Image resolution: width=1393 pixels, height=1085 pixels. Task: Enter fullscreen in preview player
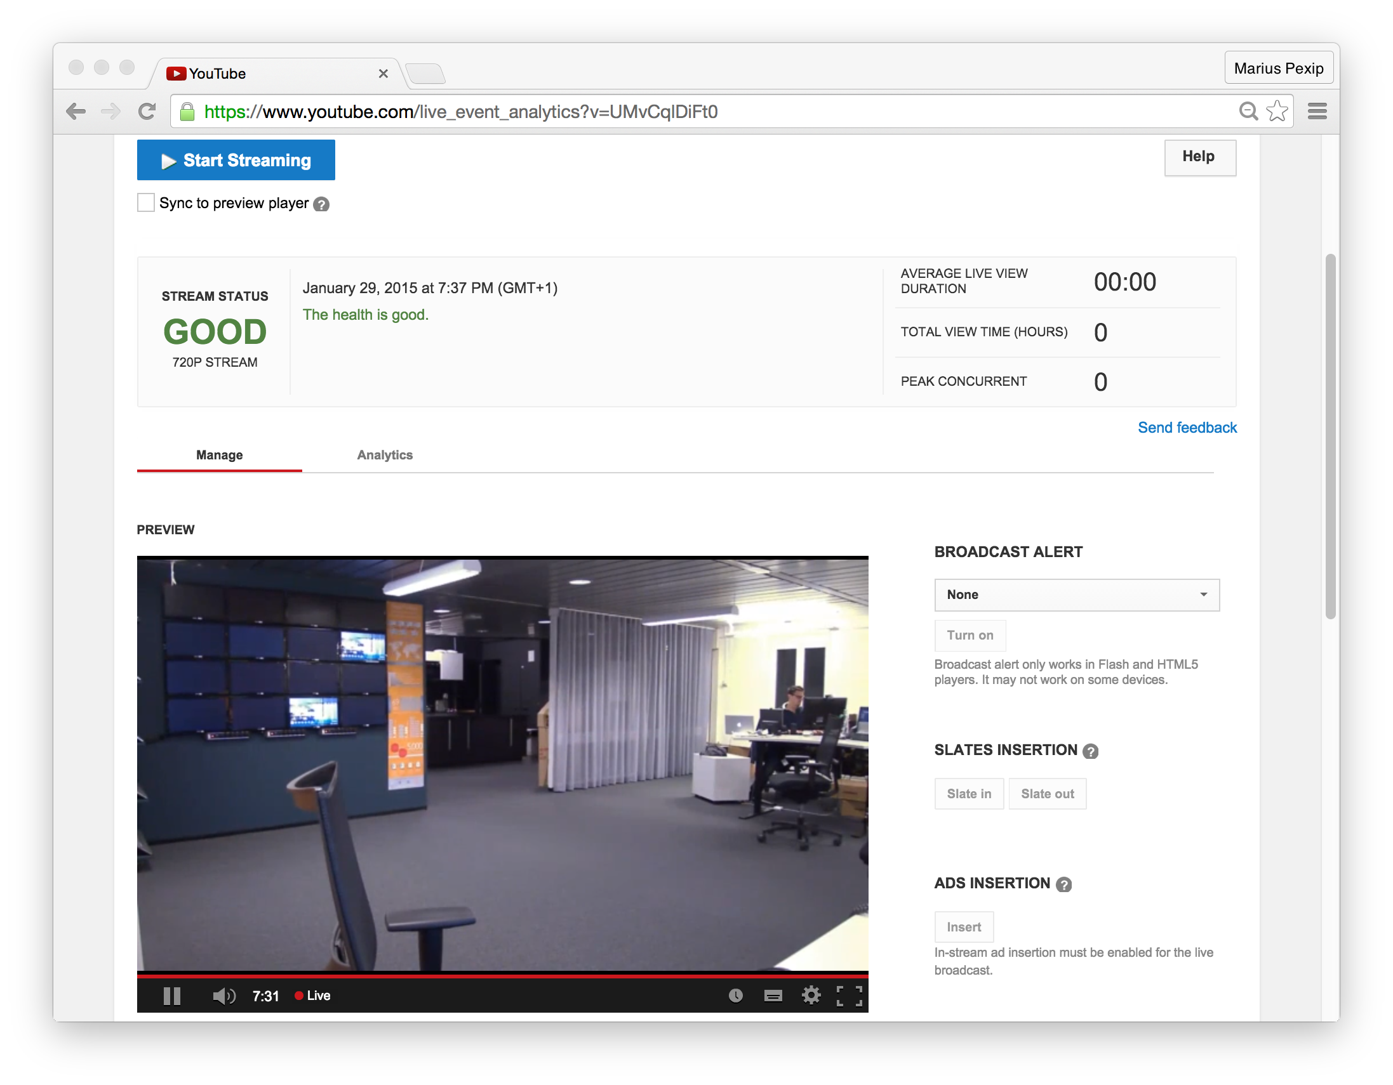pos(849,996)
